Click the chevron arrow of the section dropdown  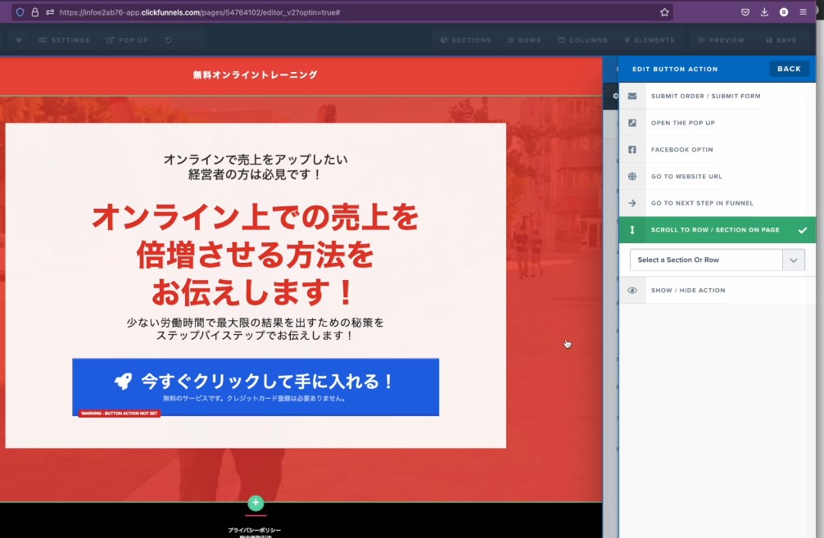coord(794,260)
